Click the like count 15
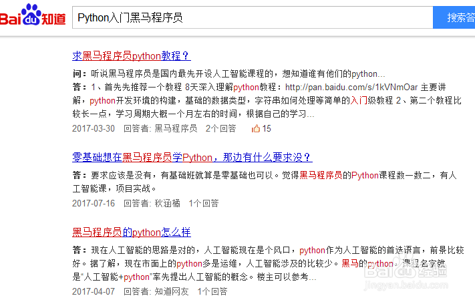This screenshot has width=475, height=302. 267,128
